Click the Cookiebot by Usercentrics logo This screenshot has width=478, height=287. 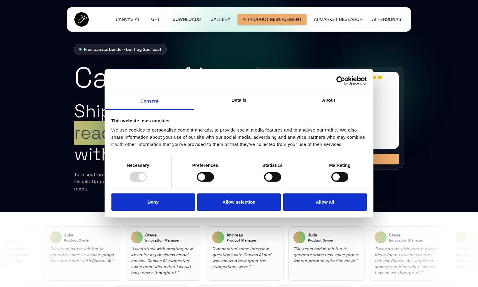pos(351,80)
